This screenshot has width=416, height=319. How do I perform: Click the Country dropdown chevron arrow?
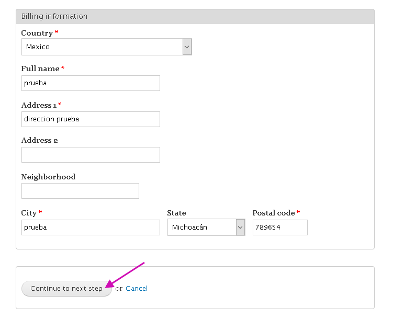pyautogui.click(x=187, y=47)
